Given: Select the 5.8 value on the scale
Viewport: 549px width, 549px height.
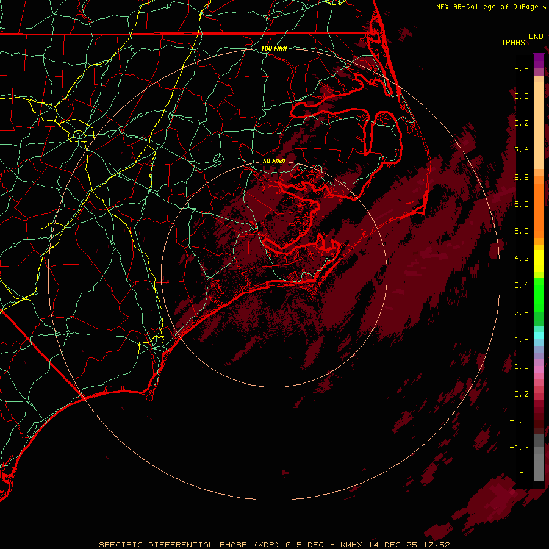Looking at the screenshot, I should (522, 204).
